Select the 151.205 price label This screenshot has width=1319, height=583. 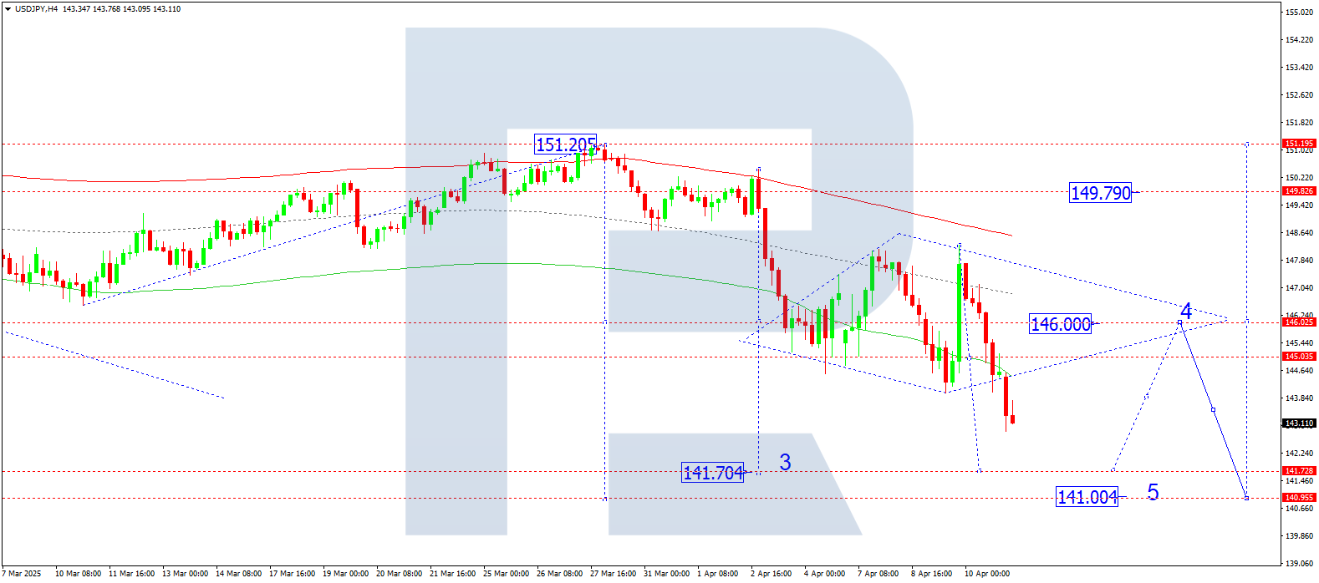click(566, 145)
